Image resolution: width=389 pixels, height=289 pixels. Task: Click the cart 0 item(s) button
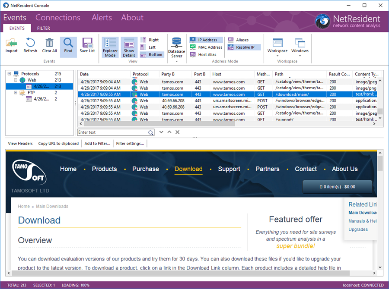coord(337,187)
